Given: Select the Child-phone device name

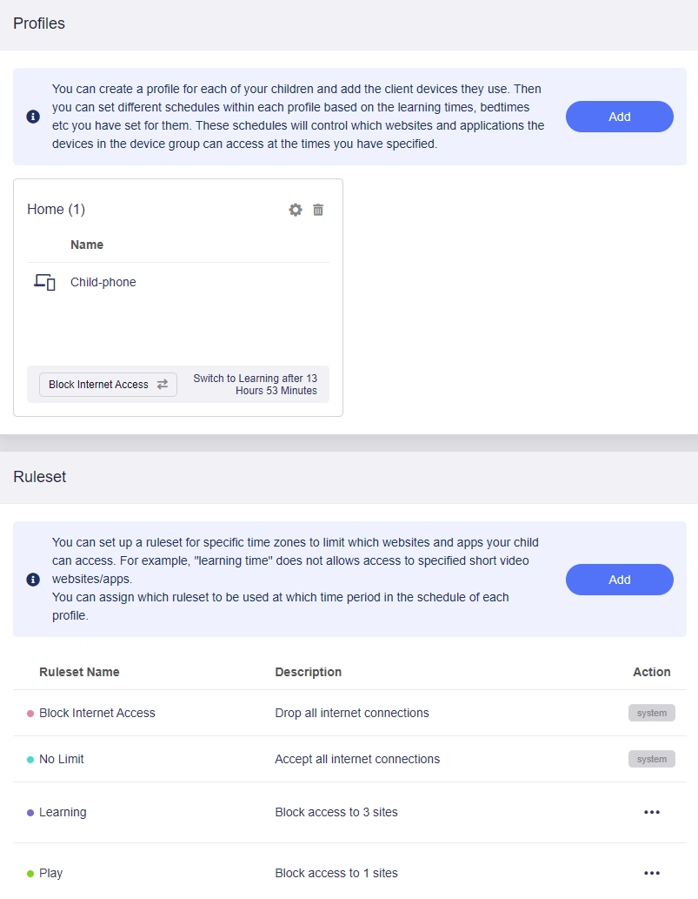Looking at the screenshot, I should click(x=103, y=282).
